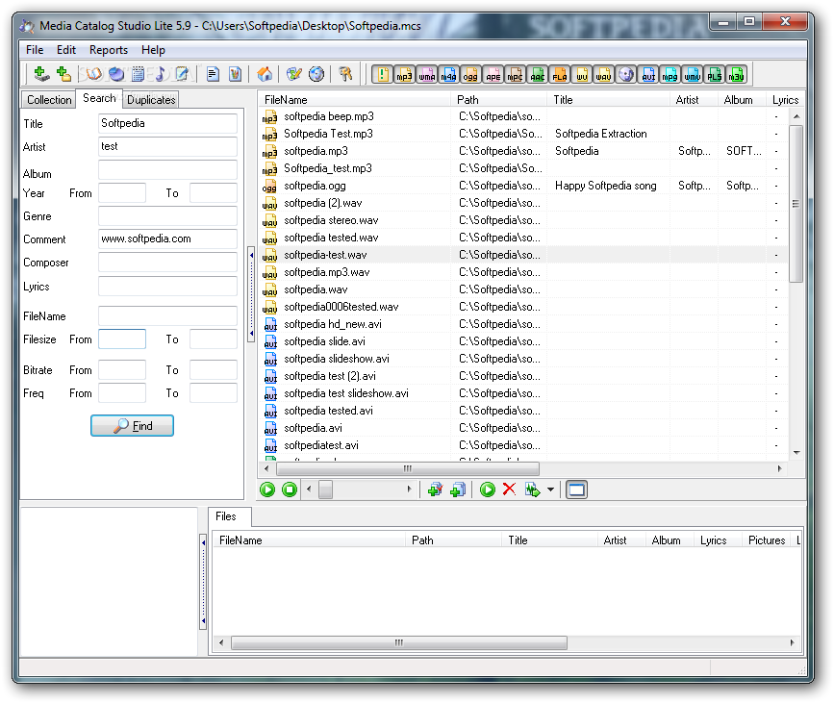The image size is (834, 703).
Task: Sort file list by Path column header
Action: 499,100
